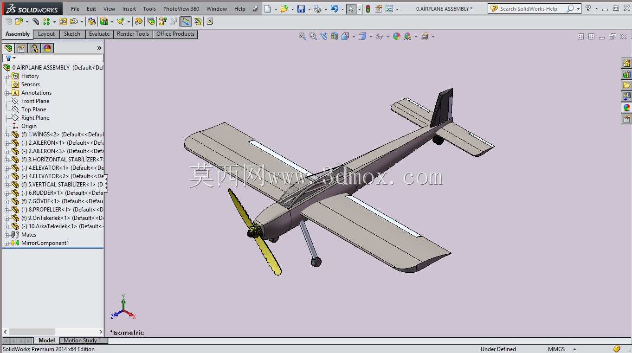This screenshot has width=632, height=353.
Task: Click the Appearances color ball in task pane
Action: pyautogui.click(x=626, y=108)
